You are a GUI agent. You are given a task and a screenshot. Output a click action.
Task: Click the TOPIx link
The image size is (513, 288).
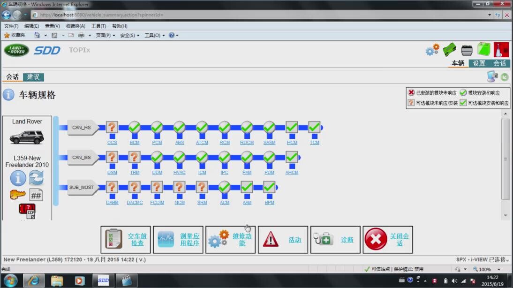[x=79, y=50]
